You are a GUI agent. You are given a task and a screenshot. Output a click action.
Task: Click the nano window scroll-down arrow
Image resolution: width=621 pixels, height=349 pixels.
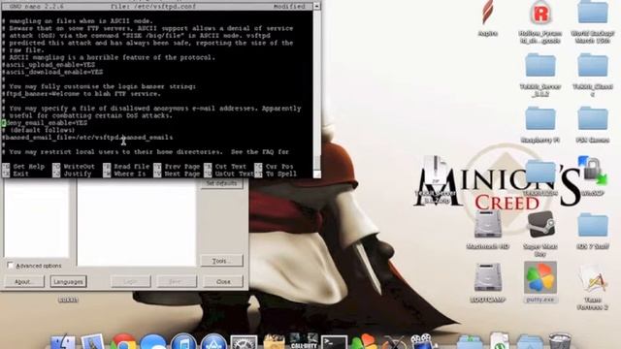317,174
